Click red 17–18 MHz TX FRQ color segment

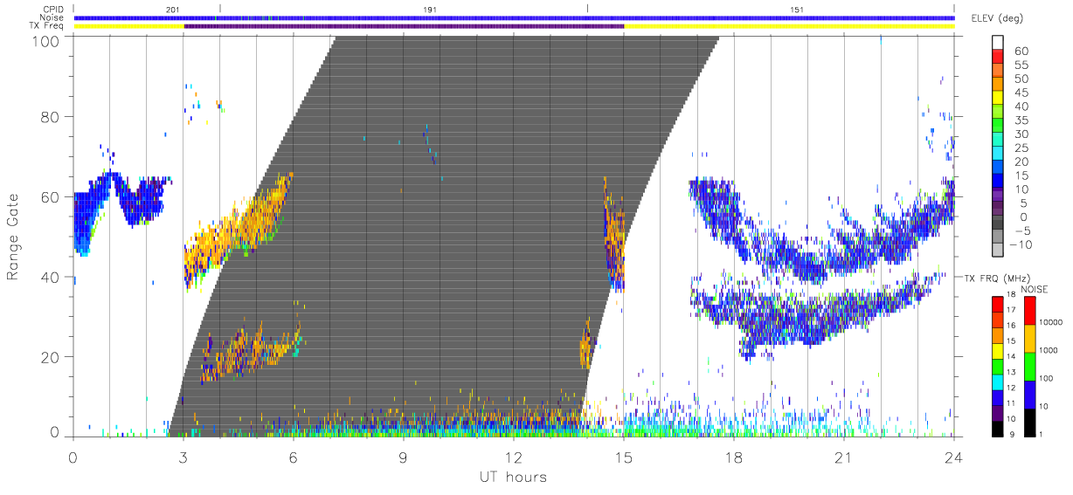[x=997, y=303]
